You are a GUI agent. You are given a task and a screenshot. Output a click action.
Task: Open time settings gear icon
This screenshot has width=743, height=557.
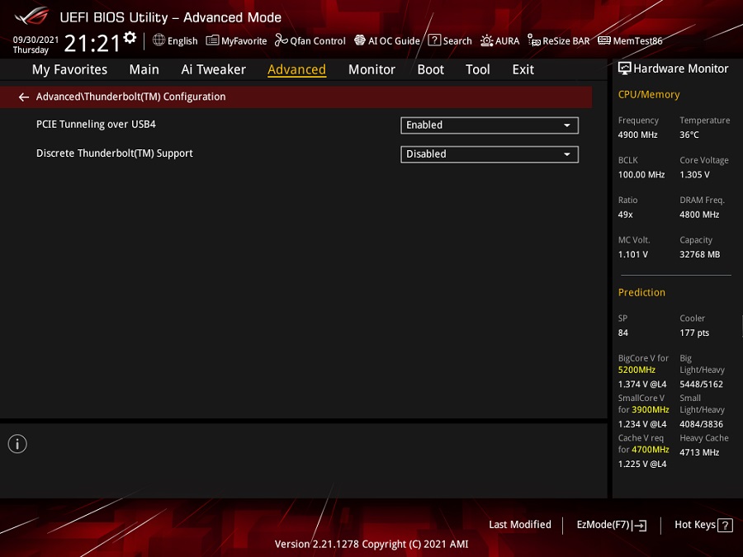tap(130, 37)
